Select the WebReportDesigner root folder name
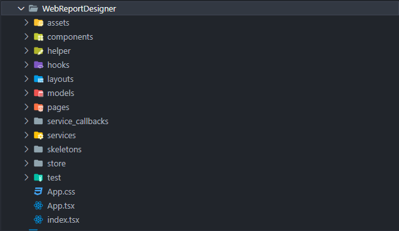Image resolution: width=399 pixels, height=231 pixels. pos(79,9)
